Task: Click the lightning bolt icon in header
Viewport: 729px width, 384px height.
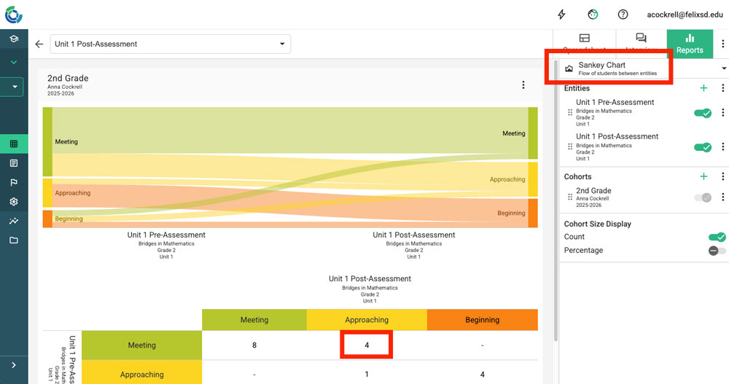Action: [x=561, y=15]
